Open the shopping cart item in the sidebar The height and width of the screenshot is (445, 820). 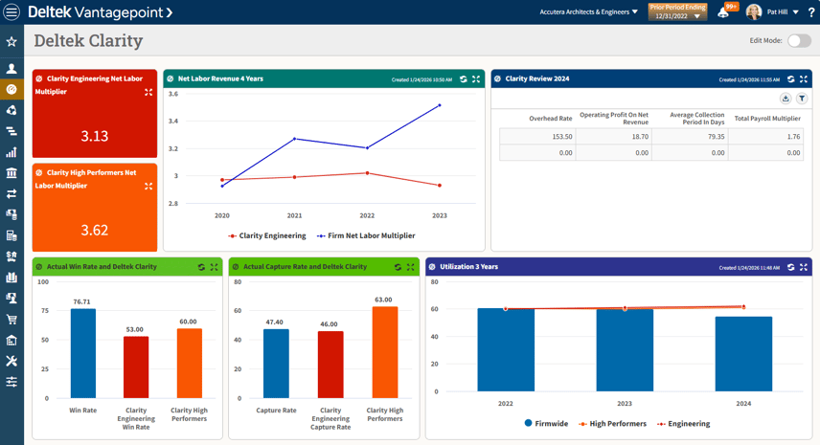pyautogui.click(x=11, y=320)
